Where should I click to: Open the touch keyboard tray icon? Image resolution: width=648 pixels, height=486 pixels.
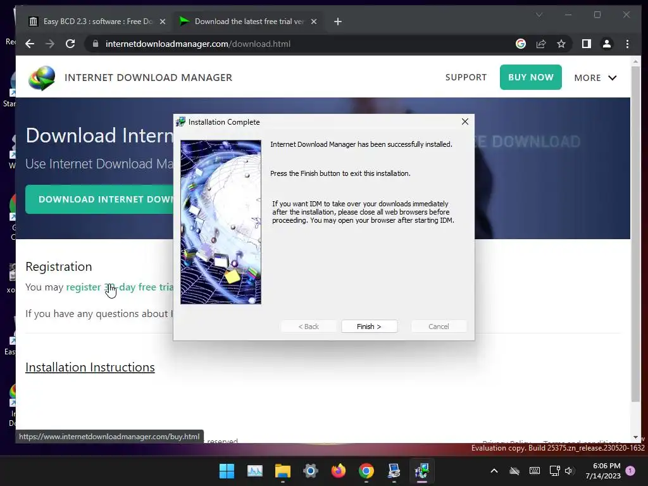(534, 471)
